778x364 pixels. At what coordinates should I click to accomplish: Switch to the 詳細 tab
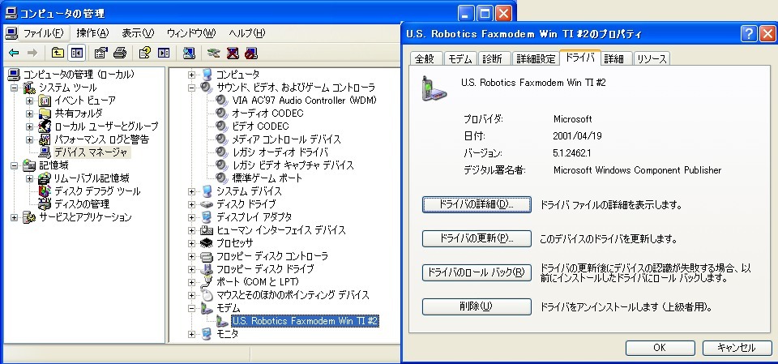(x=614, y=58)
